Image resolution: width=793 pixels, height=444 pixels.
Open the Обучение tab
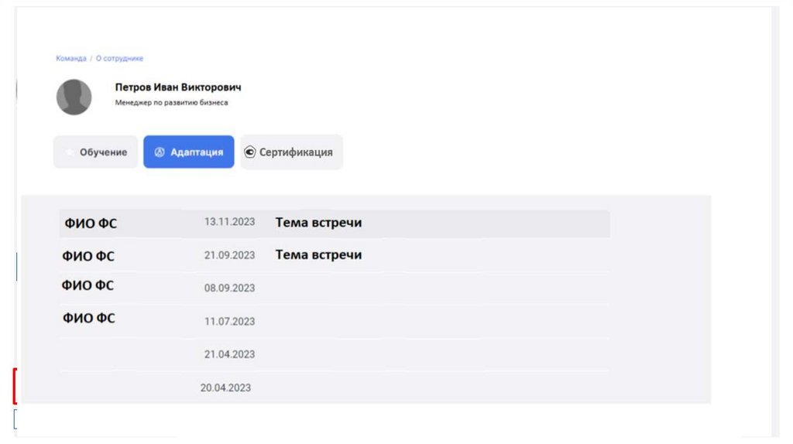tap(103, 152)
